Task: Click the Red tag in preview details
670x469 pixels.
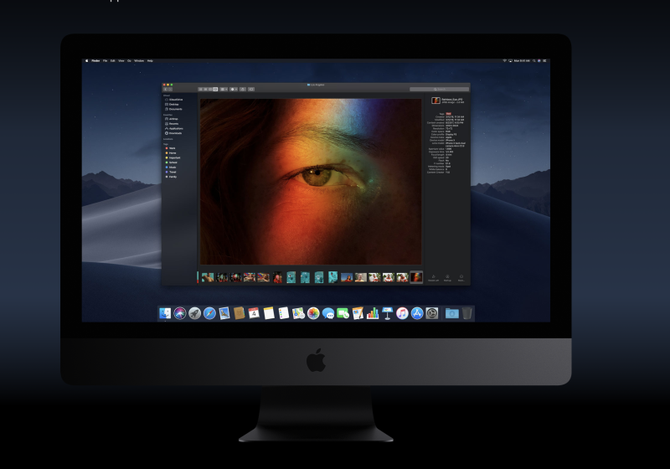Action: click(449, 114)
